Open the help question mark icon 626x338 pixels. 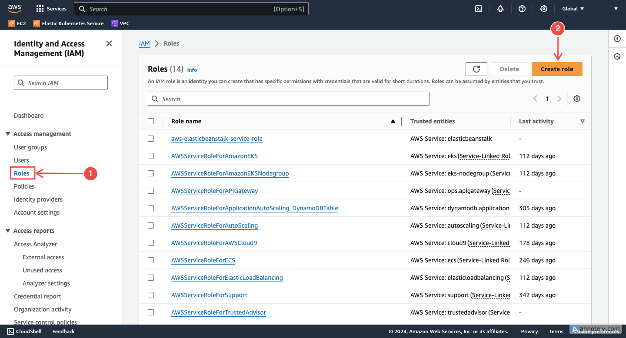point(522,9)
